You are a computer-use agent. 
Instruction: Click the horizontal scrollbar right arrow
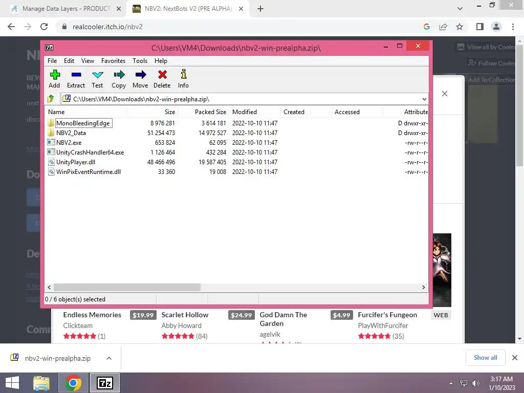click(423, 287)
